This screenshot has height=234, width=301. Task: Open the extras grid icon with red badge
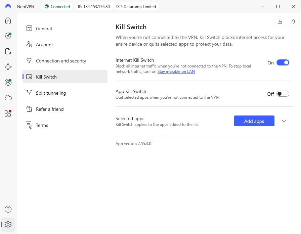point(8,113)
